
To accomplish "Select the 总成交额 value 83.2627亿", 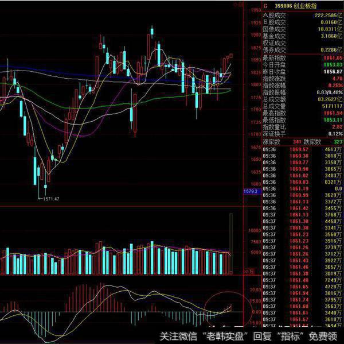I will [x=330, y=99].
